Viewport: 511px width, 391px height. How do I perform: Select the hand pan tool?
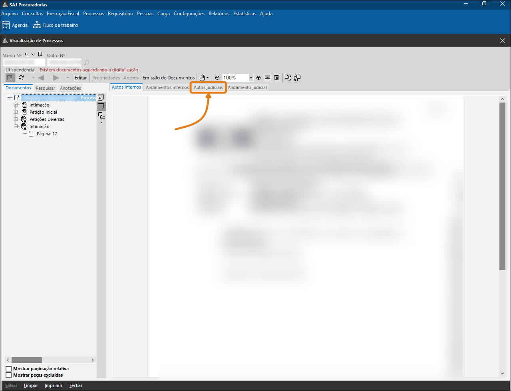(202, 78)
